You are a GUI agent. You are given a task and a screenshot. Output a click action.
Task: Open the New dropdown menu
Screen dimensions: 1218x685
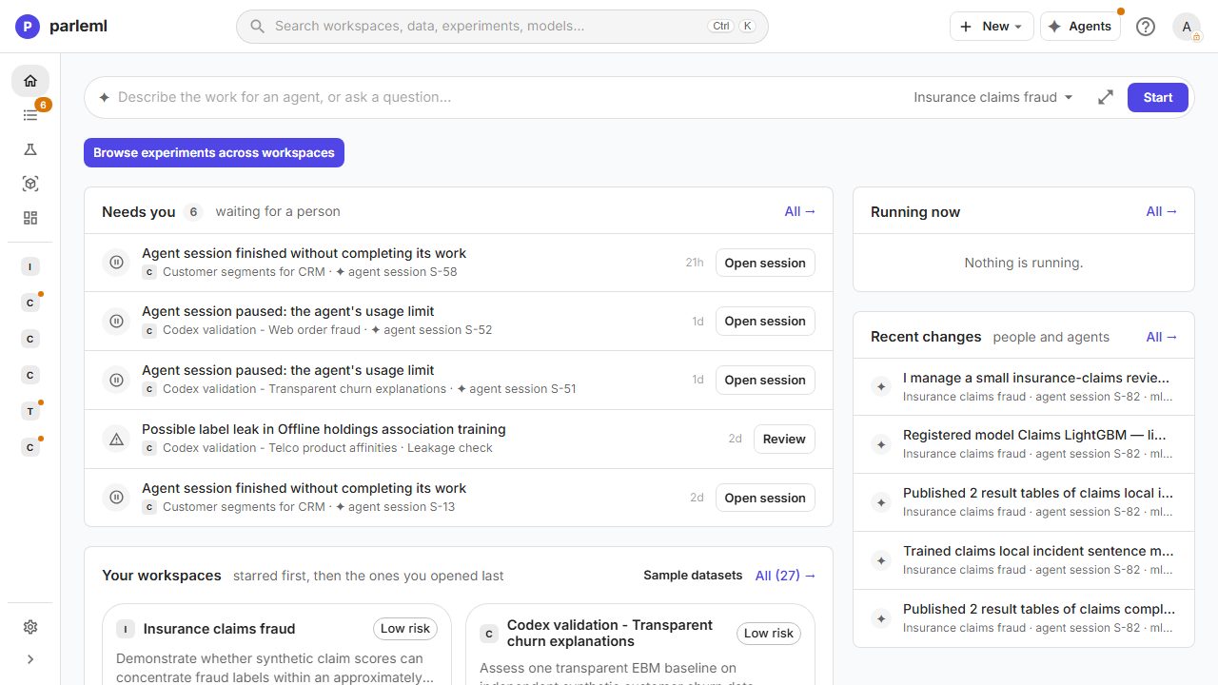(x=992, y=27)
